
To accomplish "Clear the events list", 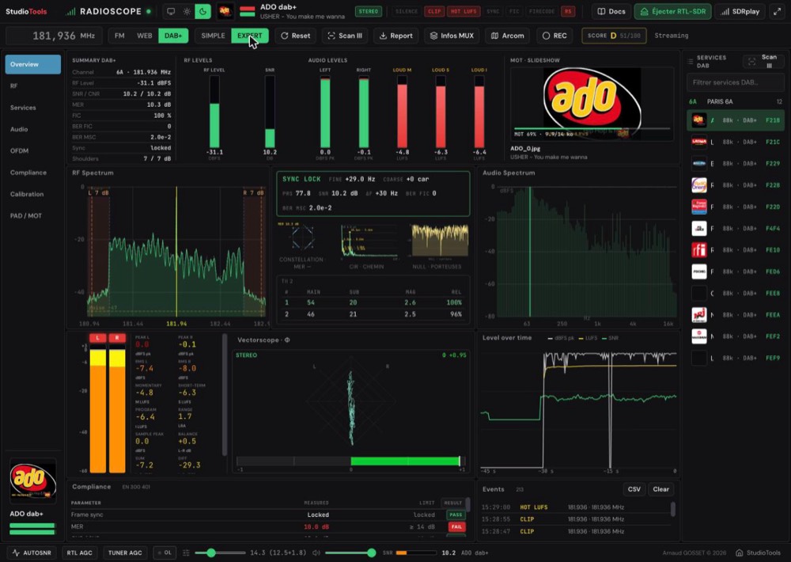I will pyautogui.click(x=660, y=489).
